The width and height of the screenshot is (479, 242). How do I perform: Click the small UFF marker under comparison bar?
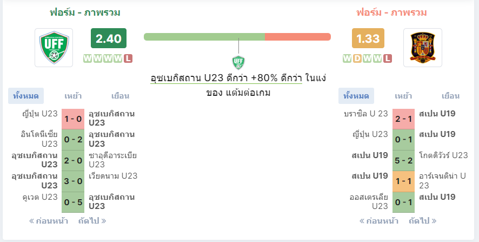(x=238, y=62)
